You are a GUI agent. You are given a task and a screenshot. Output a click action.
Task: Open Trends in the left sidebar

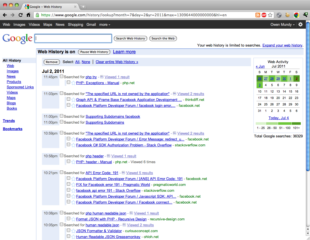(9, 121)
